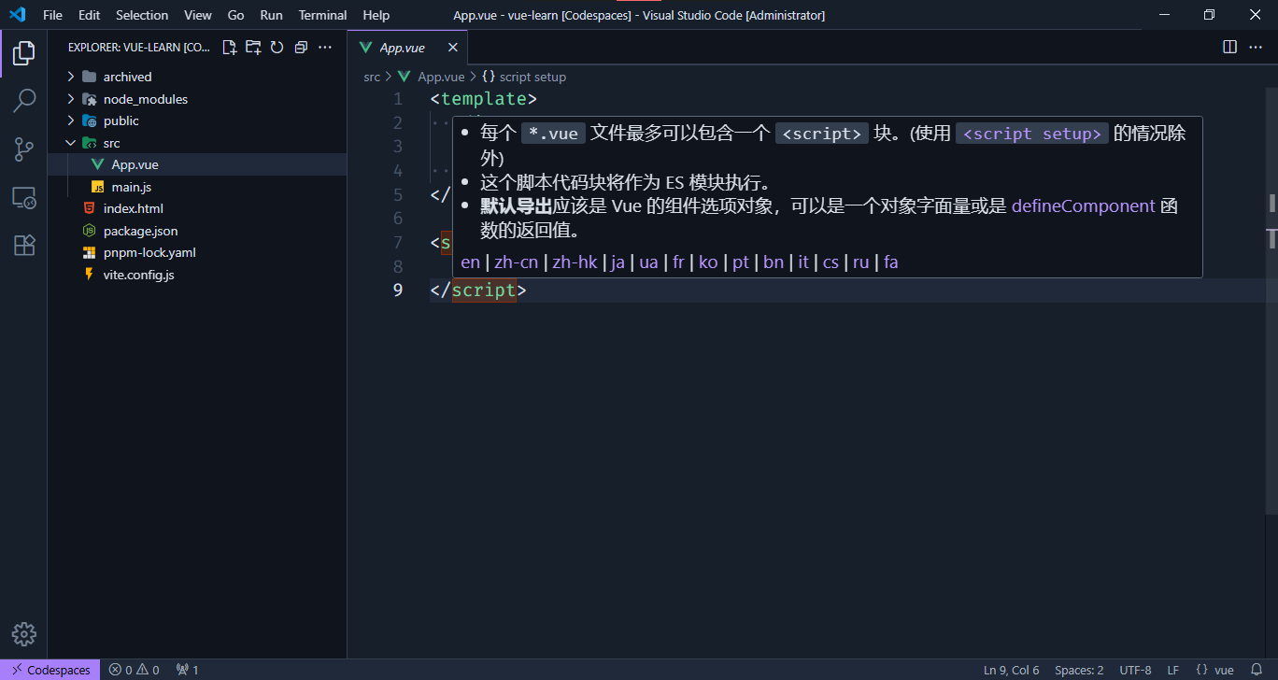Switch to the App.vue editor tab
Viewport: 1278px width, 680px height.
pos(406,48)
